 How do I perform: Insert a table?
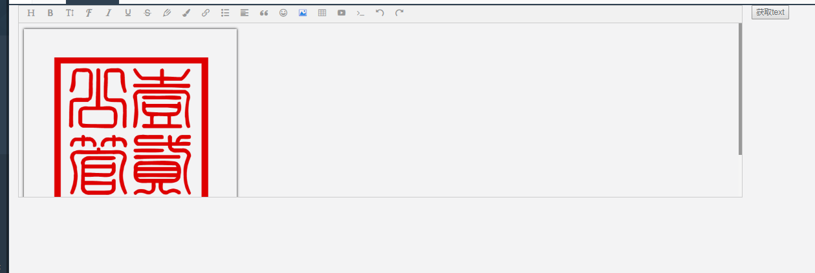322,13
